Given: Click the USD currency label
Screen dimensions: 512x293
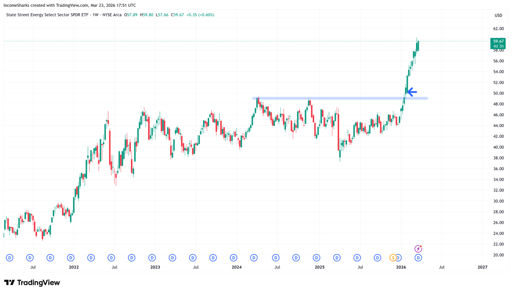Looking at the screenshot, I should click(x=498, y=15).
